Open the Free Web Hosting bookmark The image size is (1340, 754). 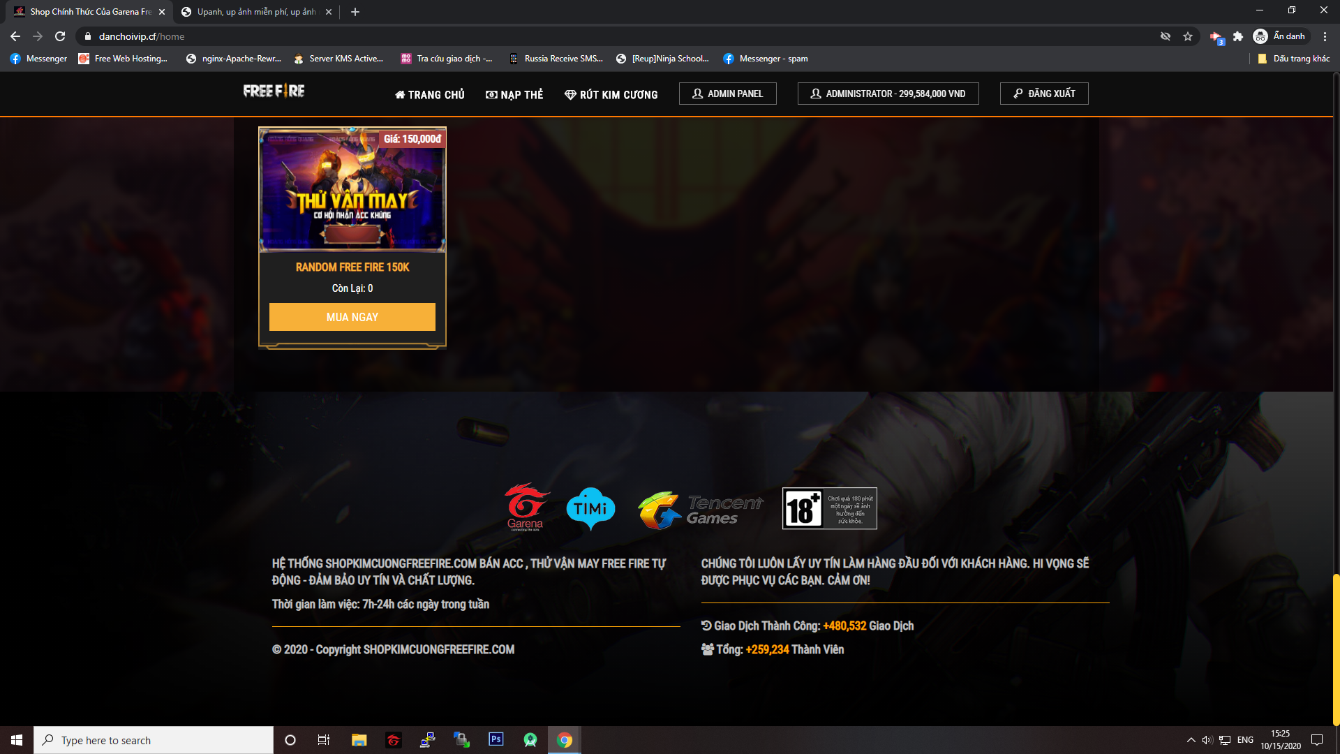(x=123, y=59)
